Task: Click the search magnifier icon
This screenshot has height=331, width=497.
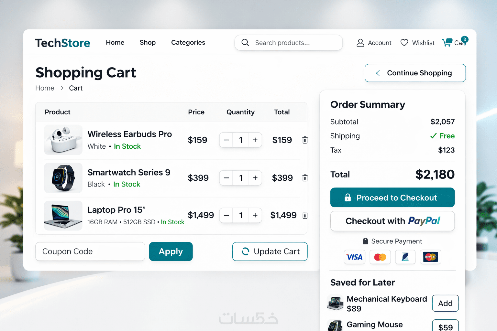Action: 245,43
